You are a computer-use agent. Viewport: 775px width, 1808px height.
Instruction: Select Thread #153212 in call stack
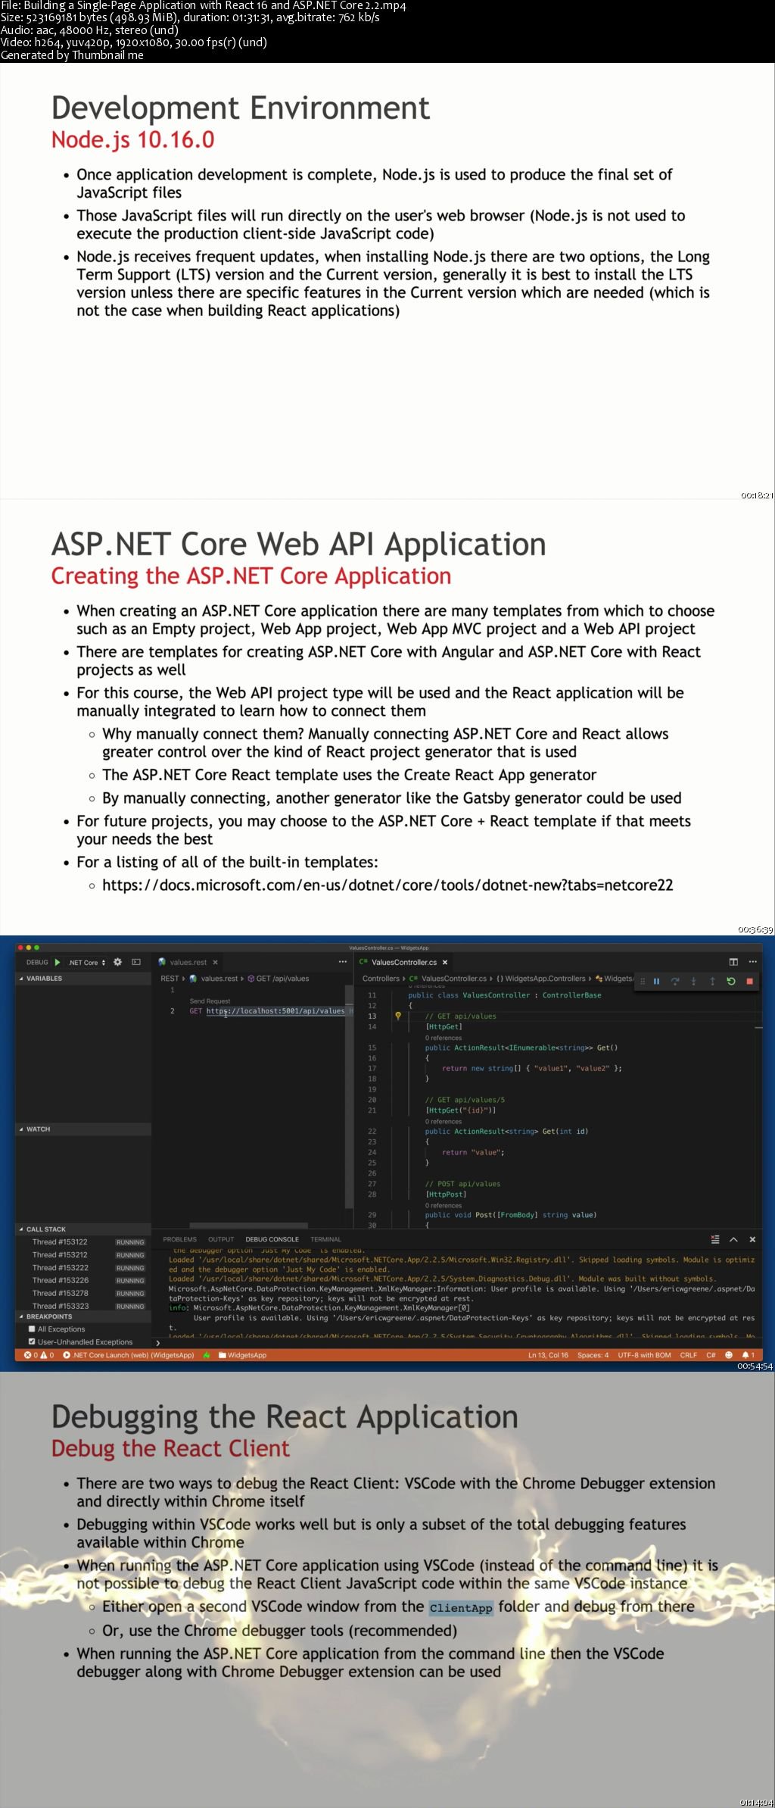tap(83, 1254)
